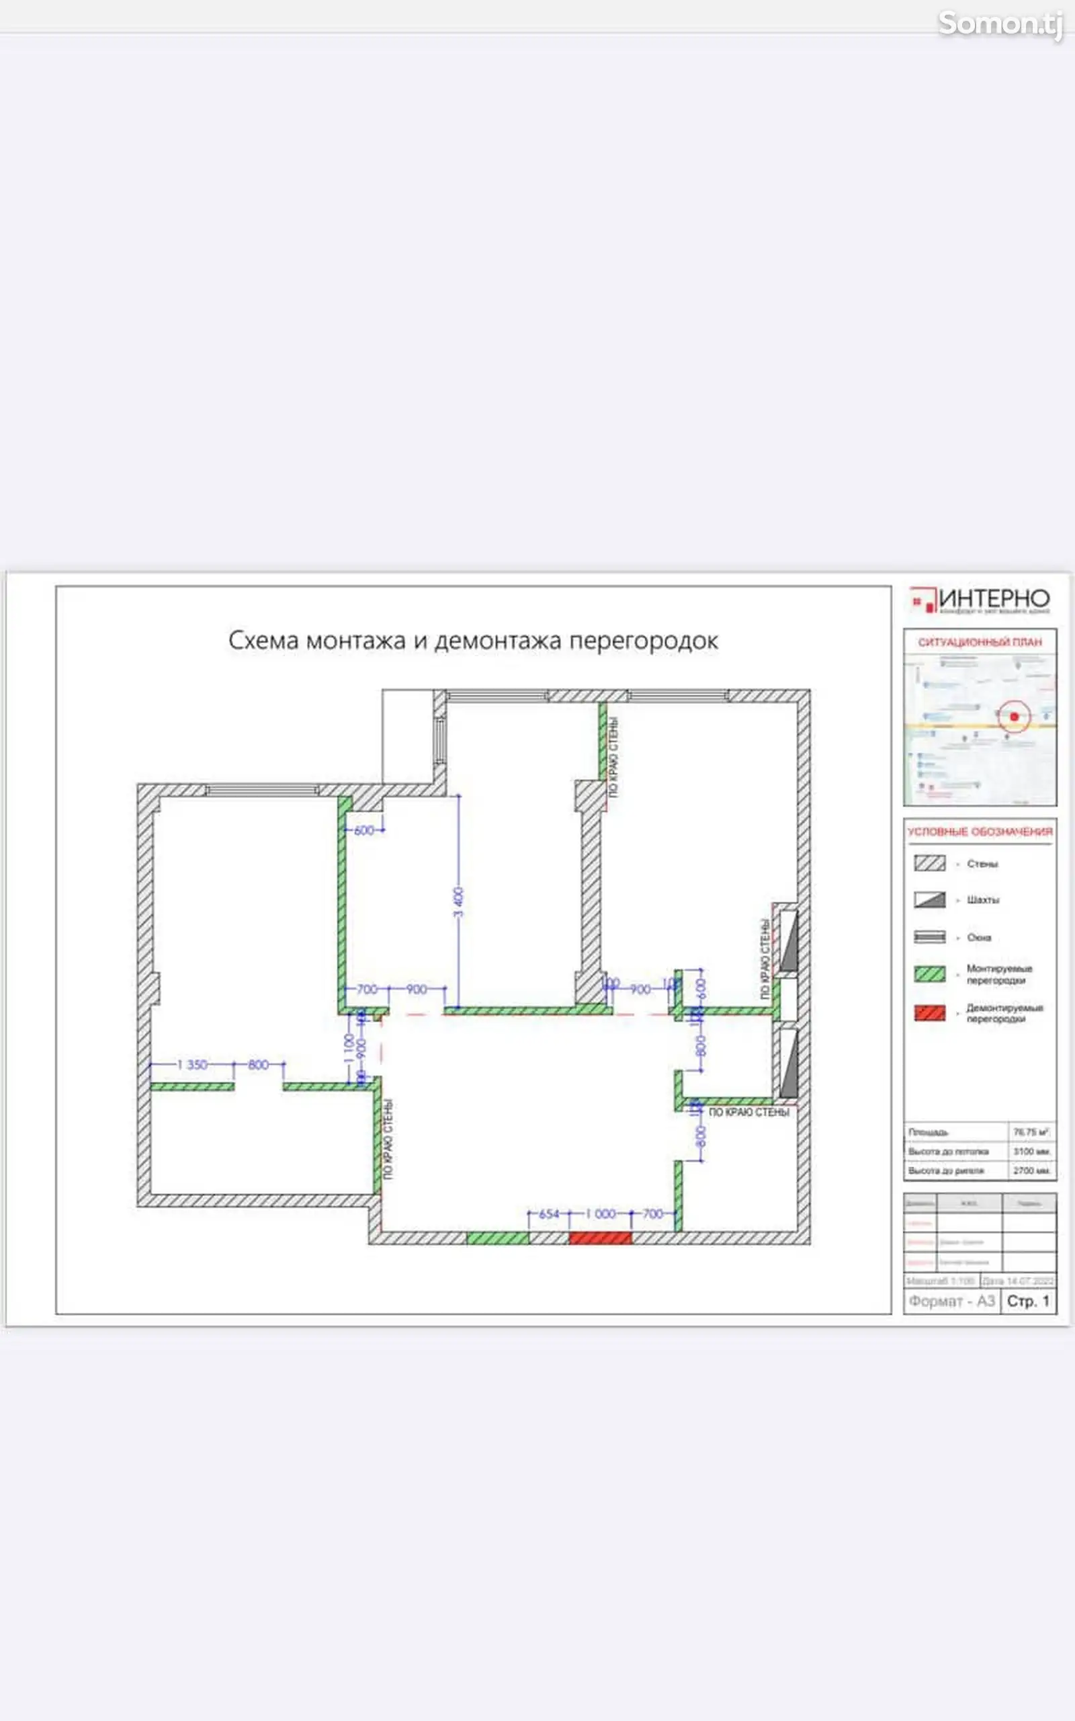Click the Формат - А3 cell
Image resolution: width=1075 pixels, height=1721 pixels.
point(952,1301)
